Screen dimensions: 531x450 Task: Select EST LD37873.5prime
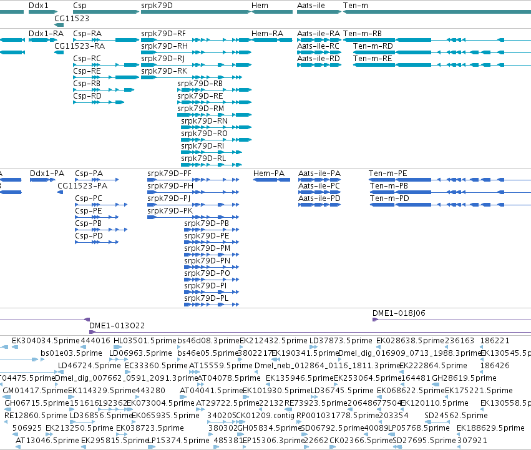point(314,347)
